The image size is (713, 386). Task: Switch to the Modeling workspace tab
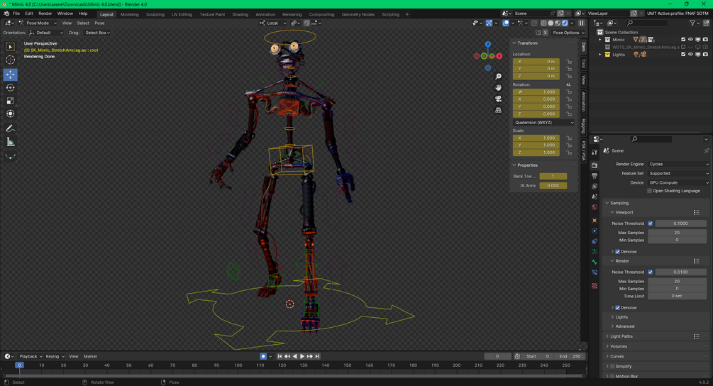pyautogui.click(x=130, y=14)
